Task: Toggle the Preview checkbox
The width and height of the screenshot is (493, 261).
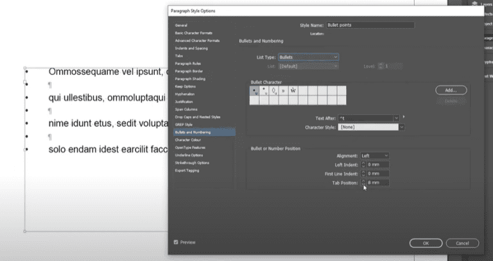Action: pyautogui.click(x=176, y=242)
